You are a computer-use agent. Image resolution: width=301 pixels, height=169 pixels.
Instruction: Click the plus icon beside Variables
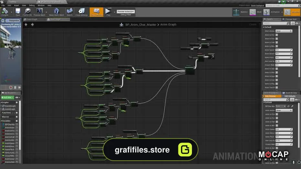[17, 121]
